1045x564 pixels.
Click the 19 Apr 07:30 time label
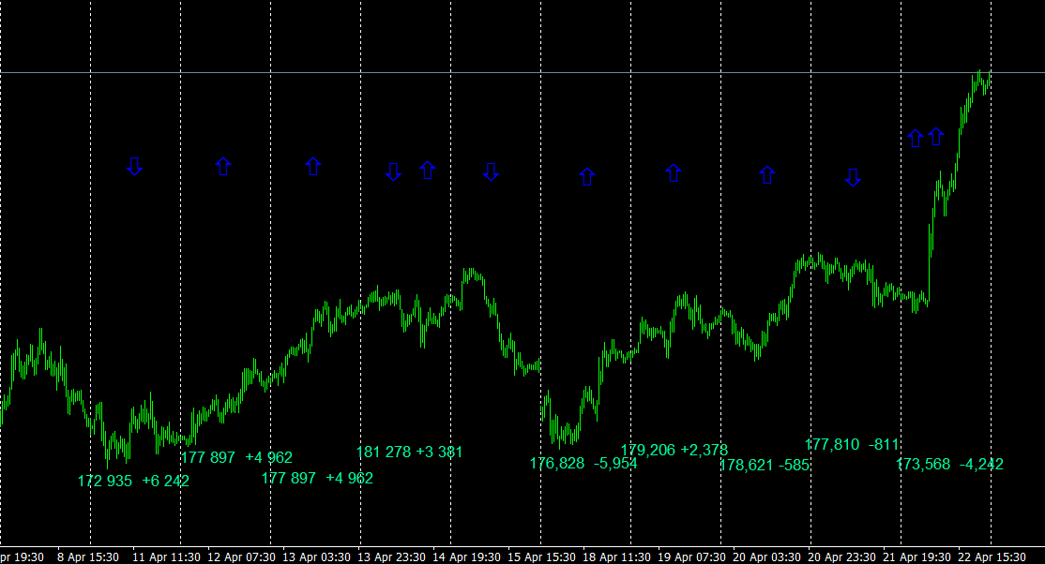[x=691, y=557]
